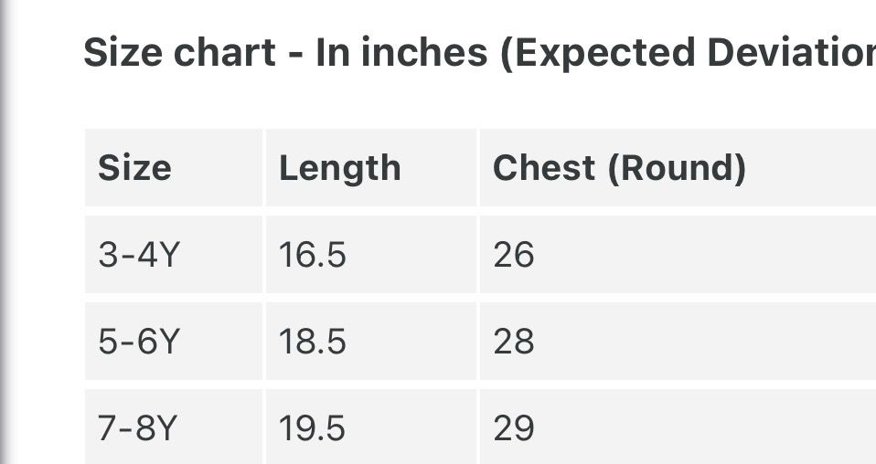Click the word Chest in column header
876x464 pixels.
pyautogui.click(x=543, y=168)
